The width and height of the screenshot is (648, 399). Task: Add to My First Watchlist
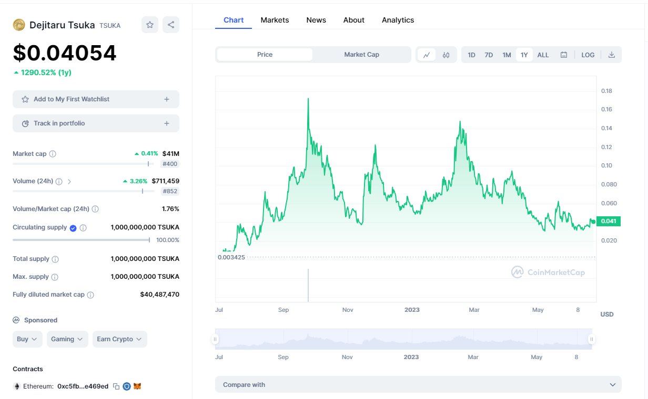96,99
